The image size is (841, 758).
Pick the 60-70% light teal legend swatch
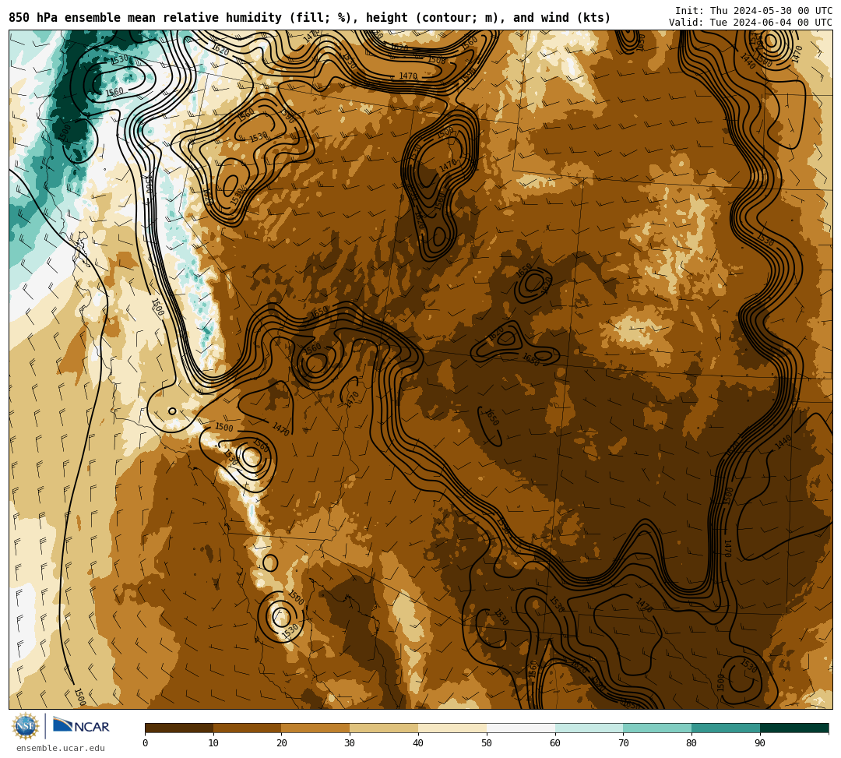[589, 728]
